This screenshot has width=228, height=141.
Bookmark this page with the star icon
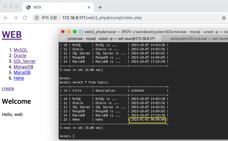point(224,18)
